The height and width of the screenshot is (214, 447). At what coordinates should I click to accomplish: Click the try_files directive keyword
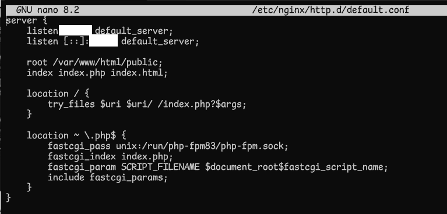point(71,105)
